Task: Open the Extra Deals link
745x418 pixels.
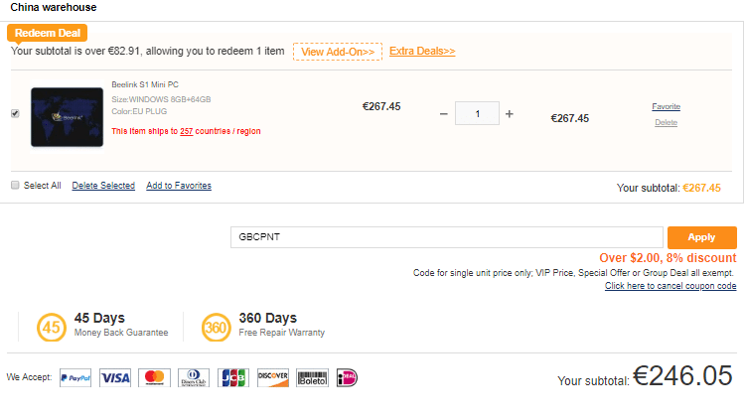Action: tap(422, 52)
